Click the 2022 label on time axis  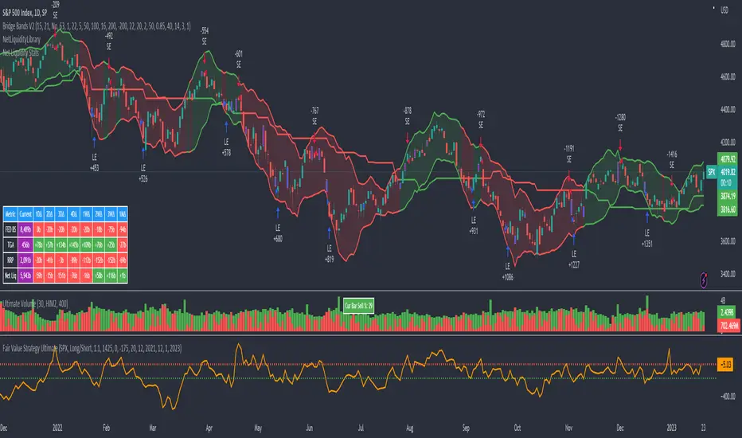pyautogui.click(x=57, y=428)
